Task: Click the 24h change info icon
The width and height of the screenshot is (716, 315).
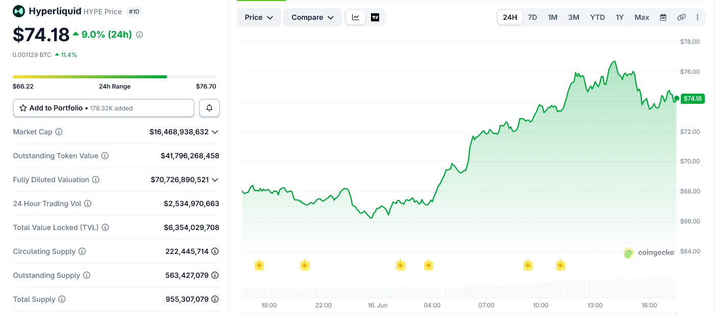Action: tap(140, 35)
